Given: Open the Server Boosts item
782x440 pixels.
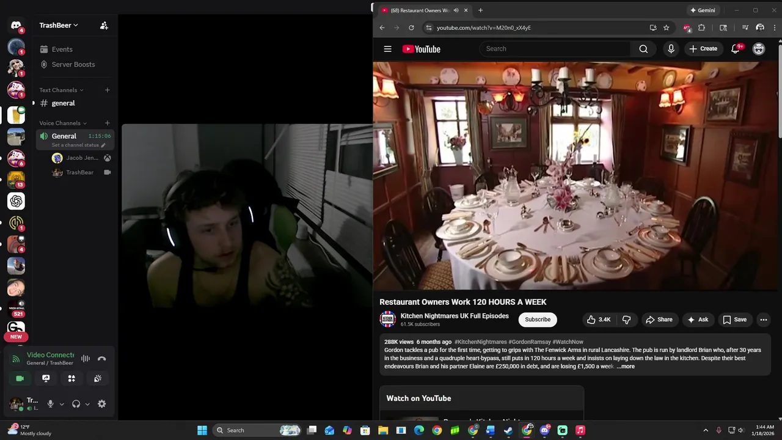Looking at the screenshot, I should (73, 64).
